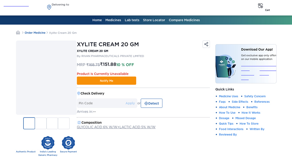
Task: Click the Safe Secure payment badge icon
Action: click(x=68, y=142)
